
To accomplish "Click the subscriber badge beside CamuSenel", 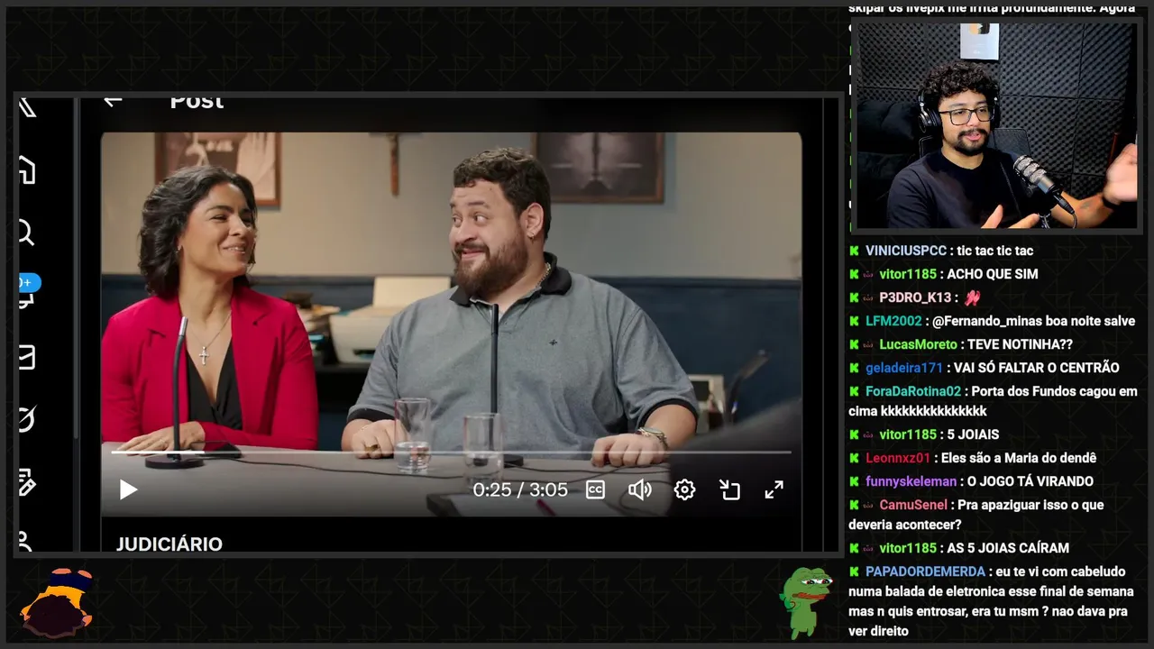I will click(x=869, y=505).
